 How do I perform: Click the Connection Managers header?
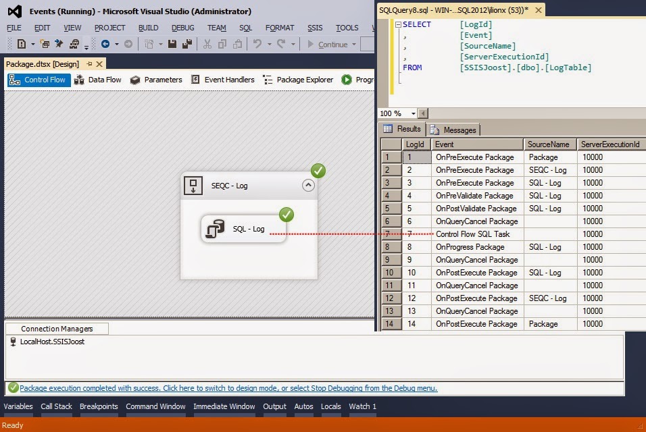pyautogui.click(x=57, y=329)
